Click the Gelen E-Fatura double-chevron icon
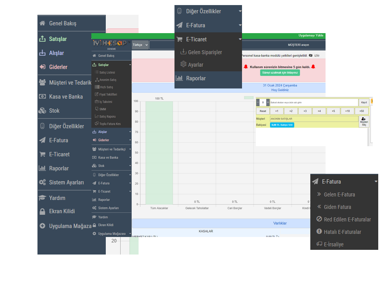Screen dimensions: 388x297 pyautogui.click(x=319, y=194)
